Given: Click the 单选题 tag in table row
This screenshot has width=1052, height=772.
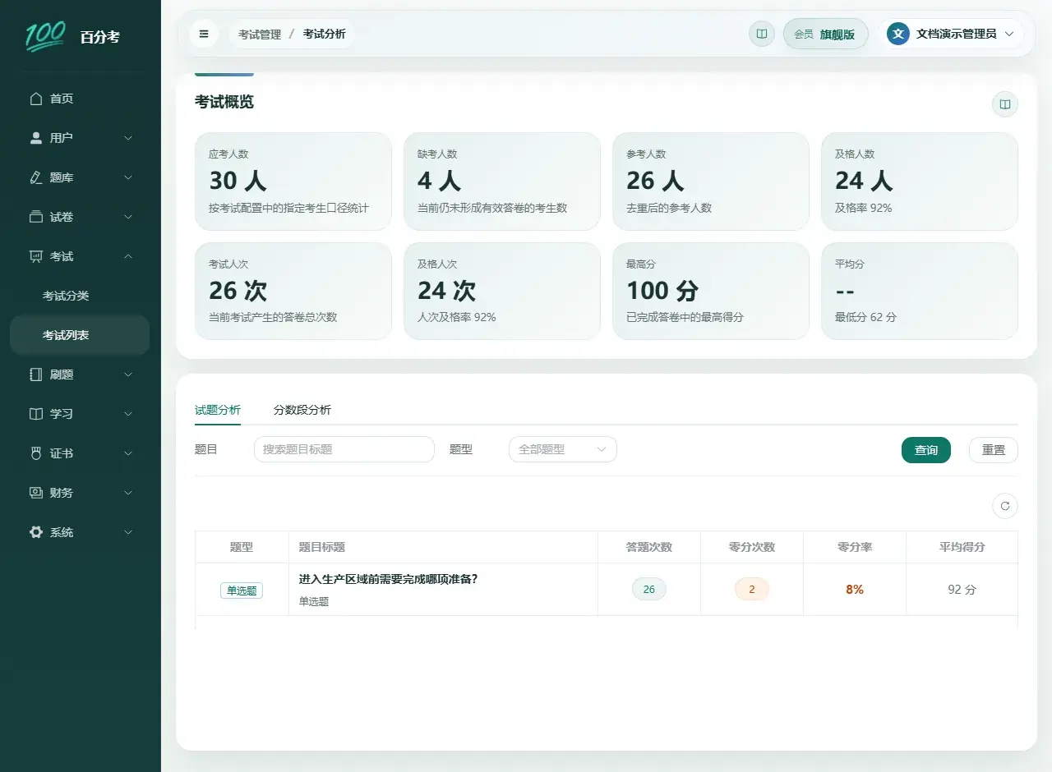Looking at the screenshot, I should (242, 590).
